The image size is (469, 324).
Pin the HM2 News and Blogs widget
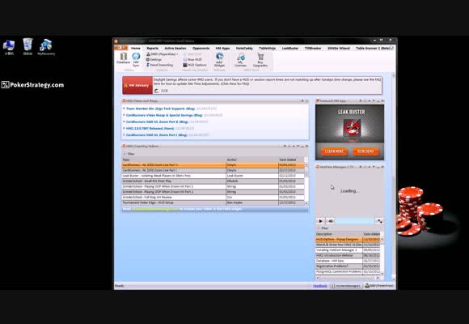pos(302,100)
